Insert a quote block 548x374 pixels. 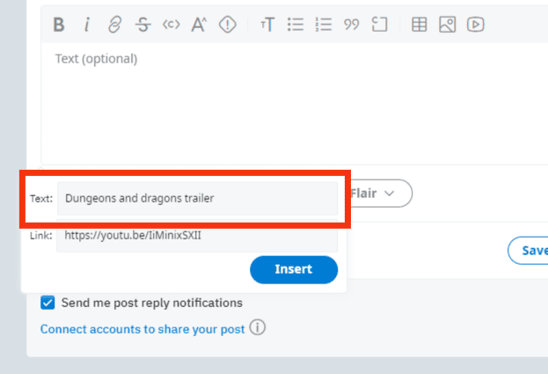(x=352, y=25)
